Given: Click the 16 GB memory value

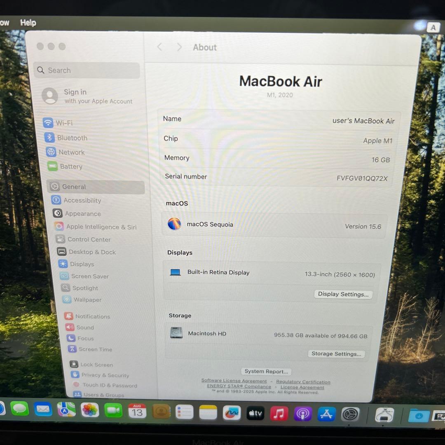Looking at the screenshot, I should [381, 160].
